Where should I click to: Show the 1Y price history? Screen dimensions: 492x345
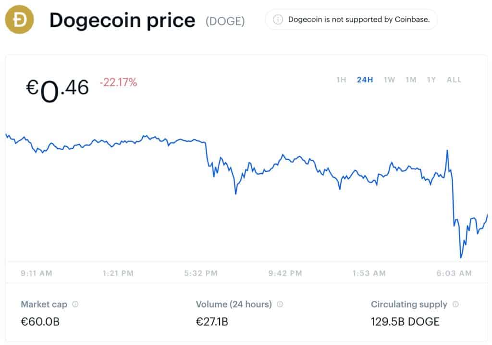pos(431,80)
